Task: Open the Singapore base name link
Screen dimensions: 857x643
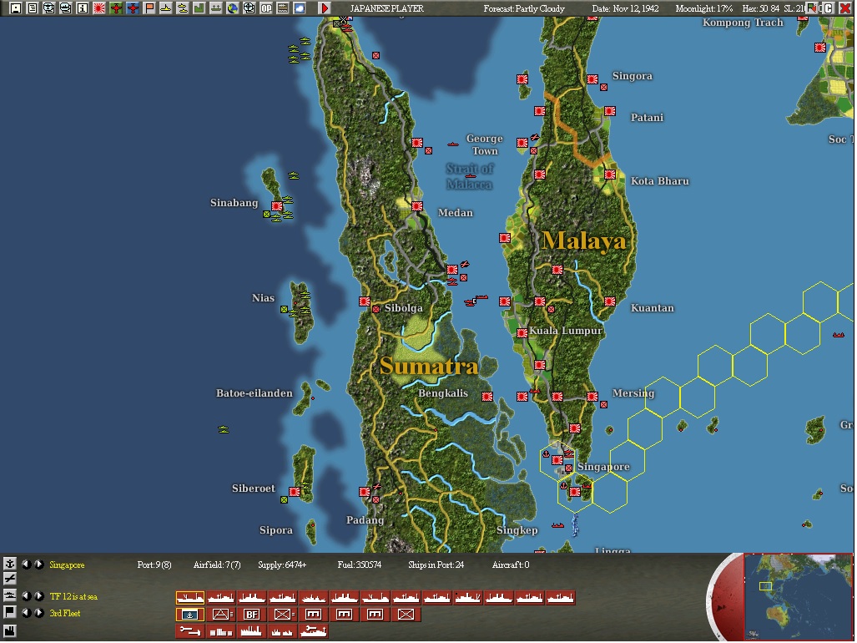Action: tap(67, 565)
